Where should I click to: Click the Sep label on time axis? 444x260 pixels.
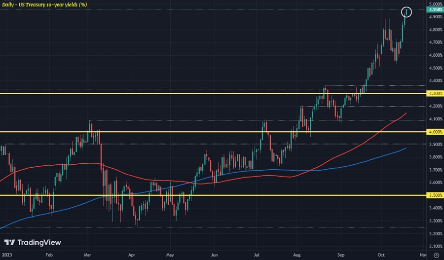(x=341, y=255)
